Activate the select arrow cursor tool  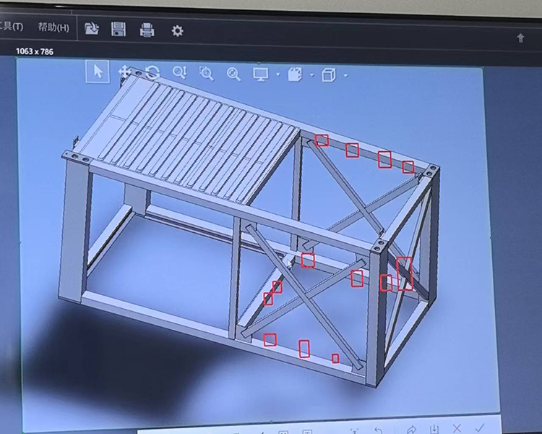click(98, 71)
